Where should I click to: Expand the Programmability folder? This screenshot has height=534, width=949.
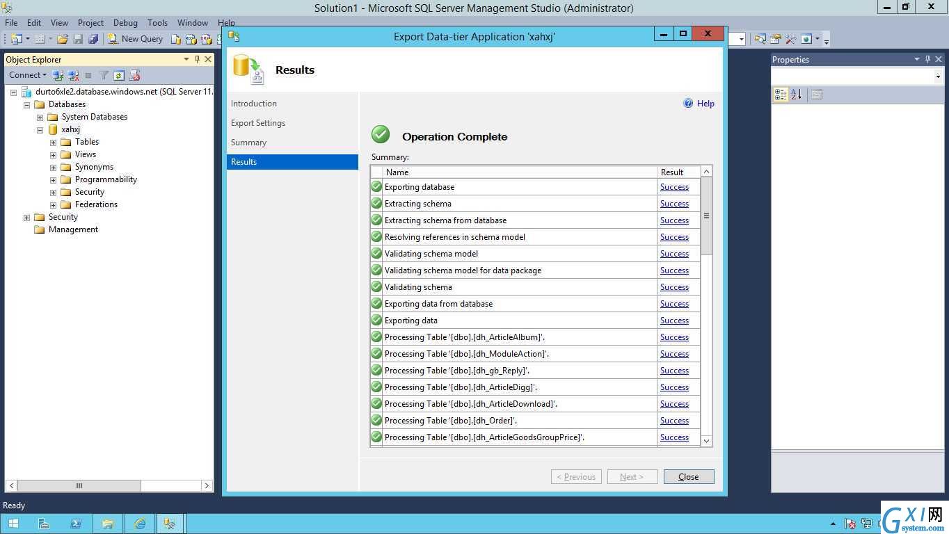tap(53, 179)
